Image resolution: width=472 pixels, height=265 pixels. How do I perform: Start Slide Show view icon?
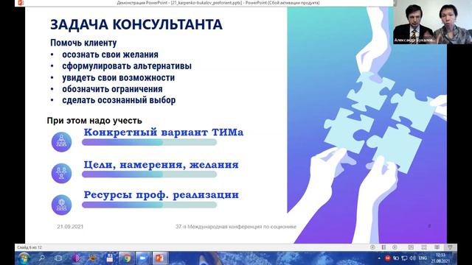(x=450, y=247)
